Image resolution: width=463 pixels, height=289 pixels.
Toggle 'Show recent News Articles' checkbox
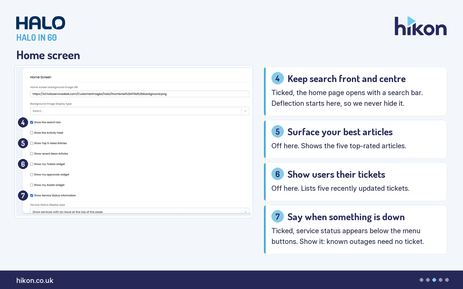click(32, 154)
